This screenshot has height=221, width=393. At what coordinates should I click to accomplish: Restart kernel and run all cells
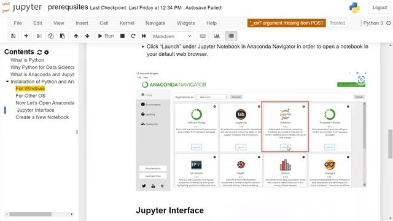[x=144, y=36]
